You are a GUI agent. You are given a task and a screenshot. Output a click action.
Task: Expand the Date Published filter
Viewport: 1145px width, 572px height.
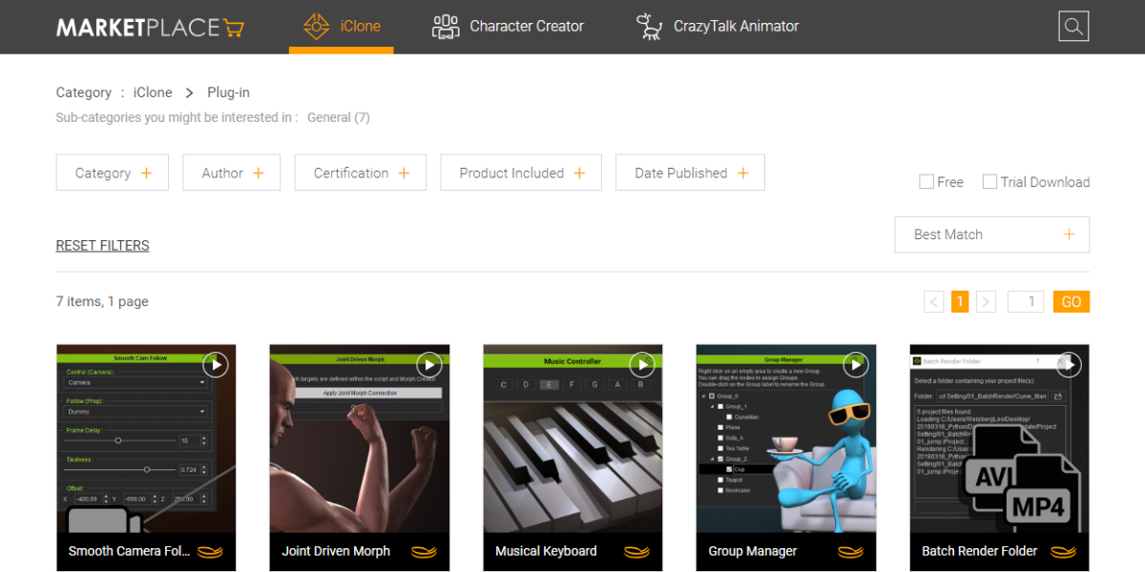coord(690,173)
